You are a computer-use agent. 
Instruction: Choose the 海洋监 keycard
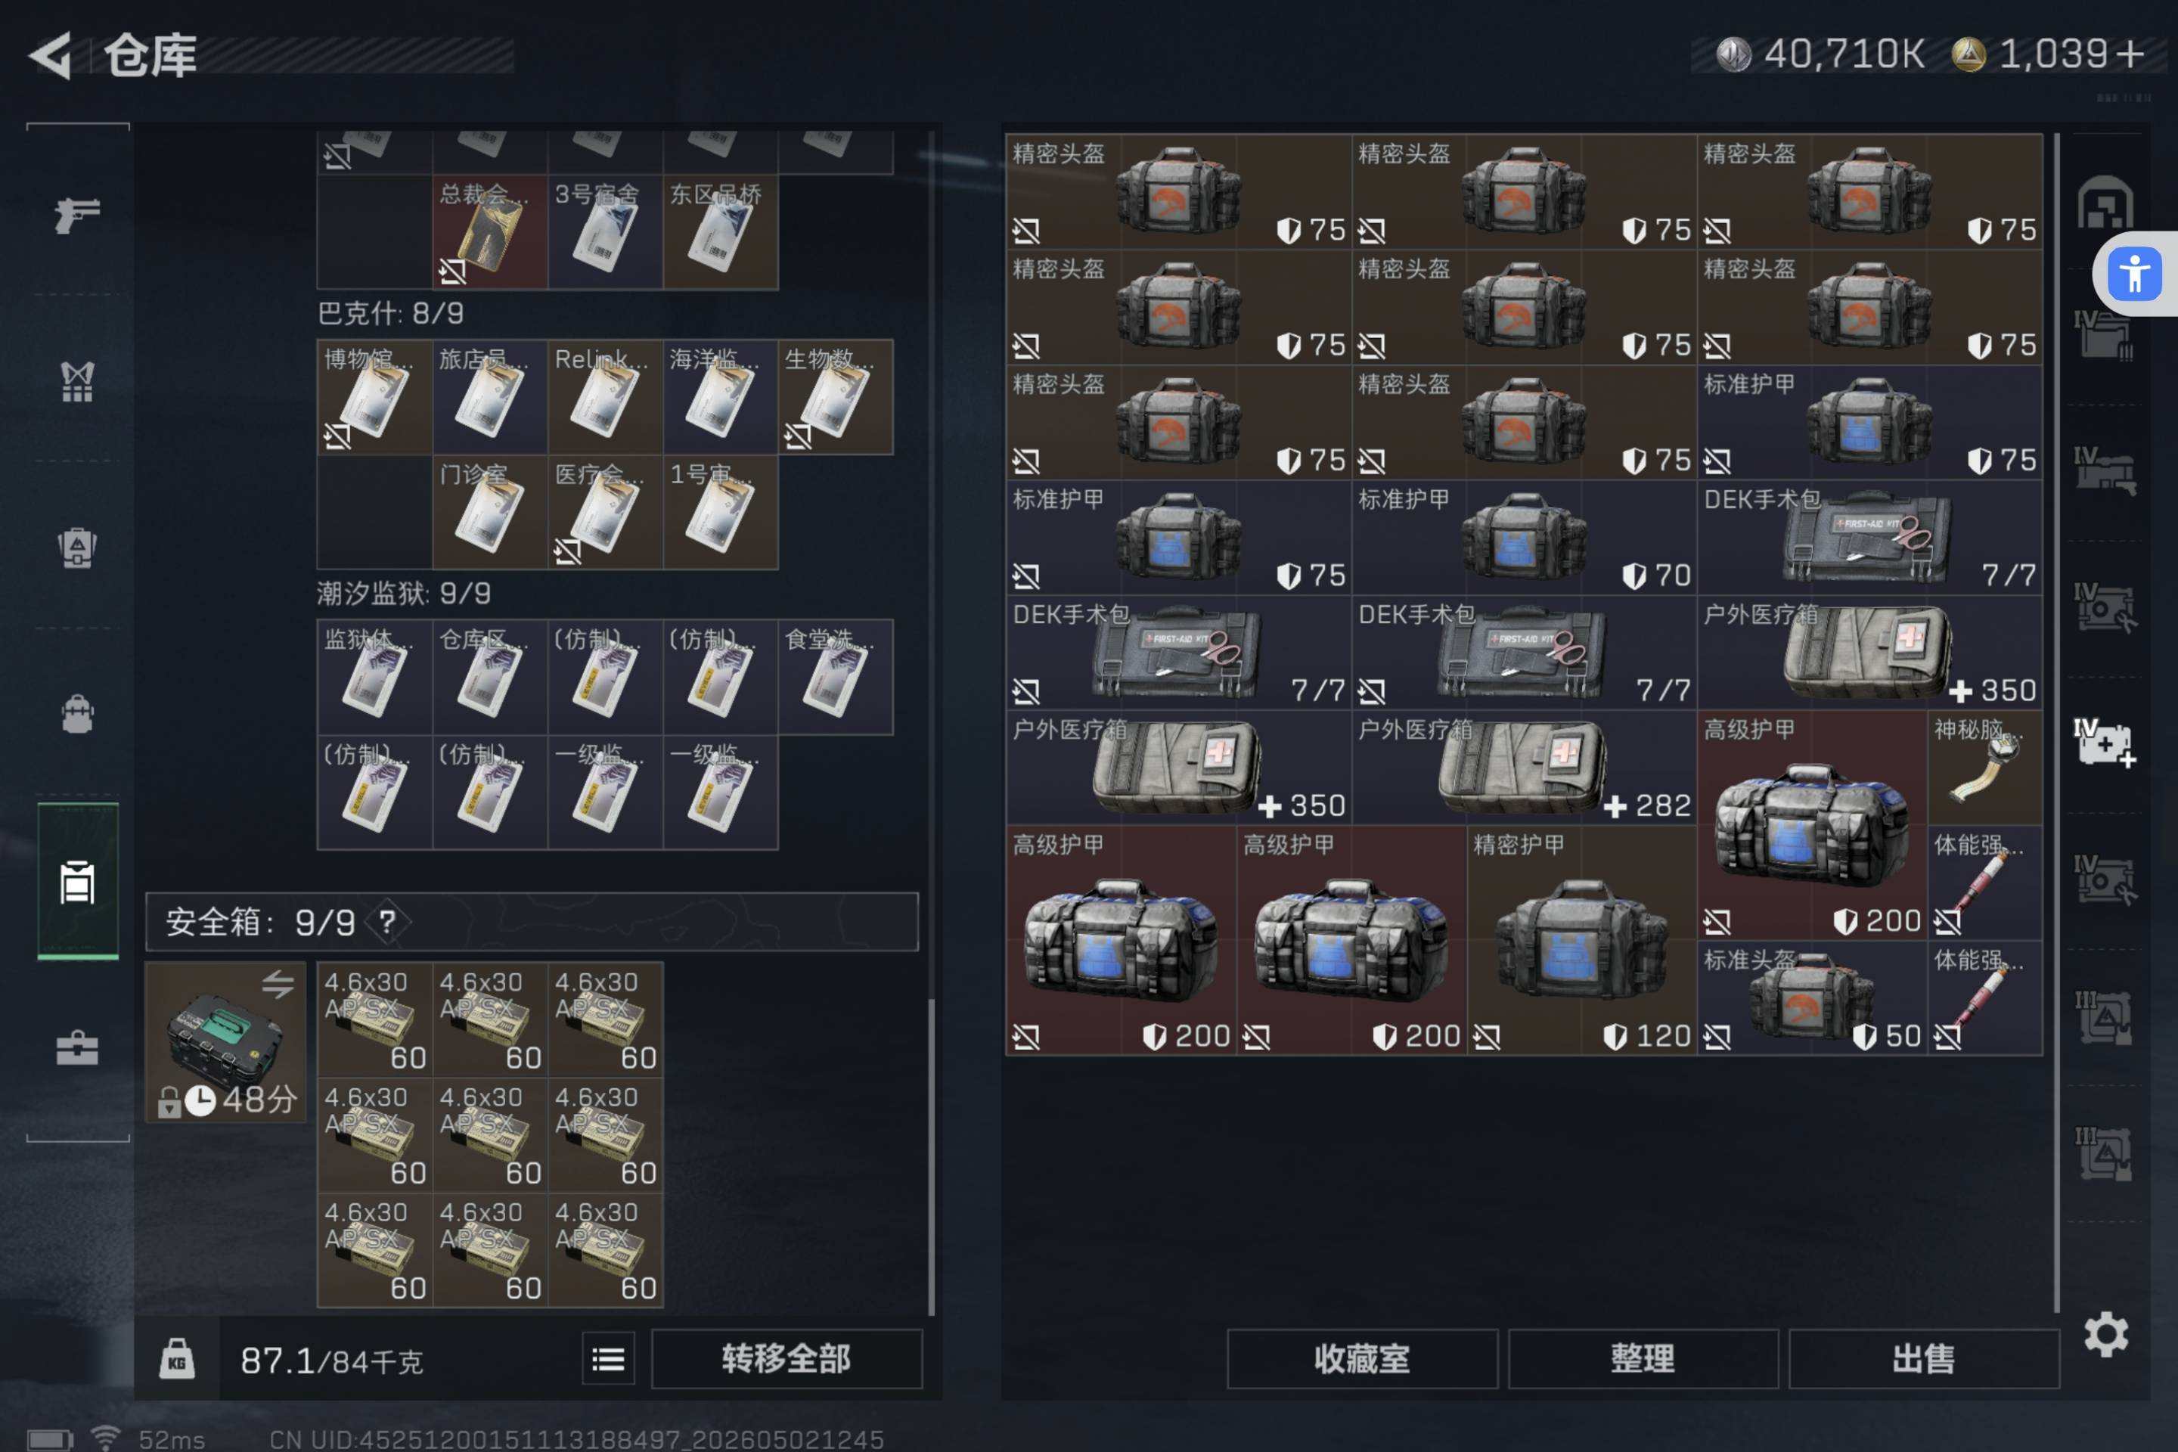[x=721, y=397]
